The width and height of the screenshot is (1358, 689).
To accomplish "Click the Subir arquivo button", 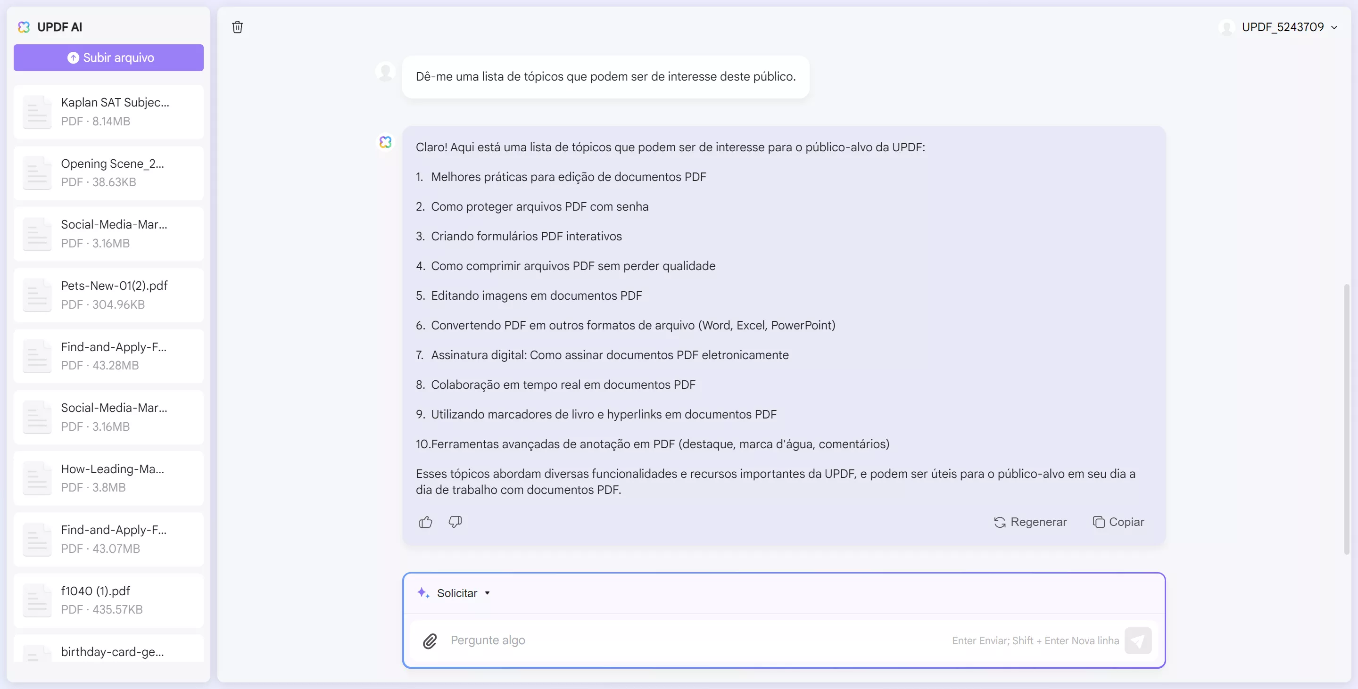I will point(108,57).
